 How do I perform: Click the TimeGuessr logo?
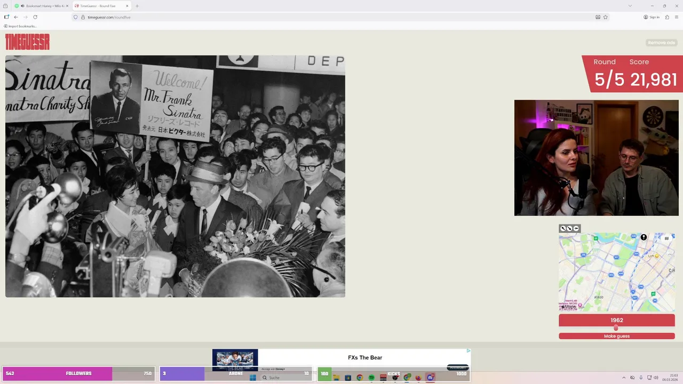coord(27,42)
